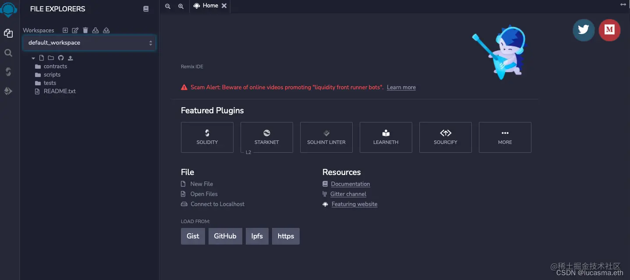Open Deploy & run transactions sidebar icon

click(x=8, y=91)
